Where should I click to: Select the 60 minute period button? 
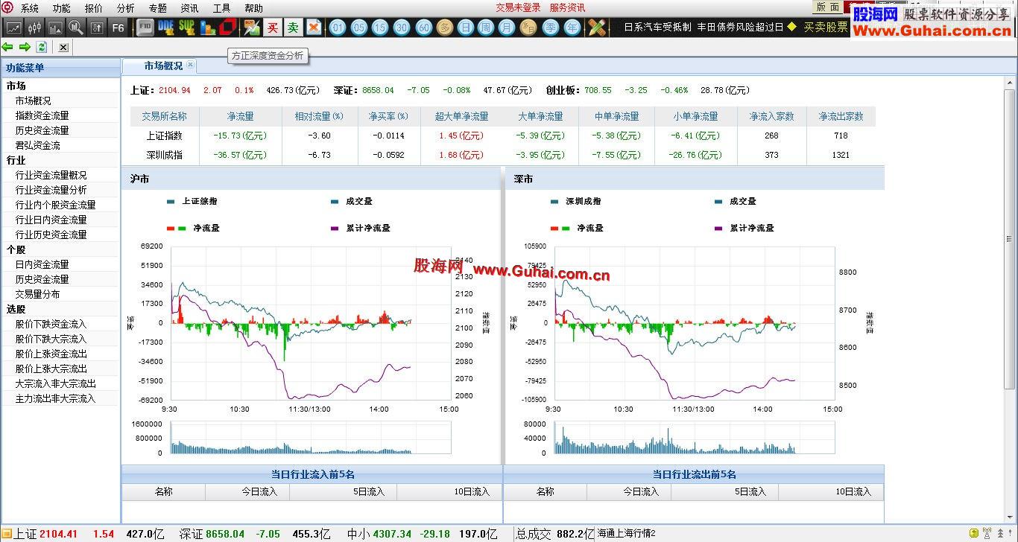click(x=423, y=28)
